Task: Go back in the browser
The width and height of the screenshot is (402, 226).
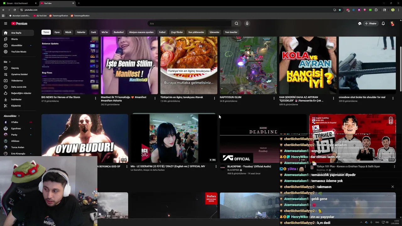Action: point(3,10)
